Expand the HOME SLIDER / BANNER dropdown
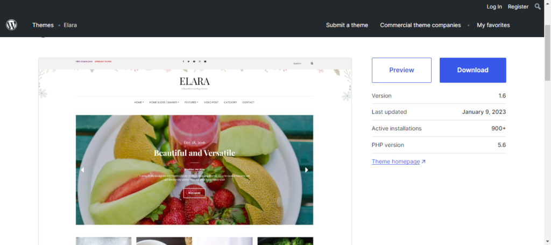The height and width of the screenshot is (245, 551). 164,102
